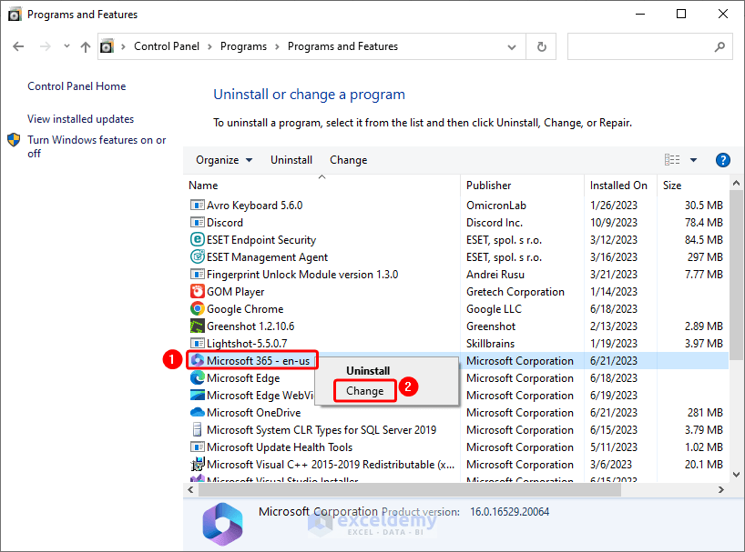Image resolution: width=745 pixels, height=552 pixels.
Task: Select the Discord application icon
Action: tap(197, 222)
